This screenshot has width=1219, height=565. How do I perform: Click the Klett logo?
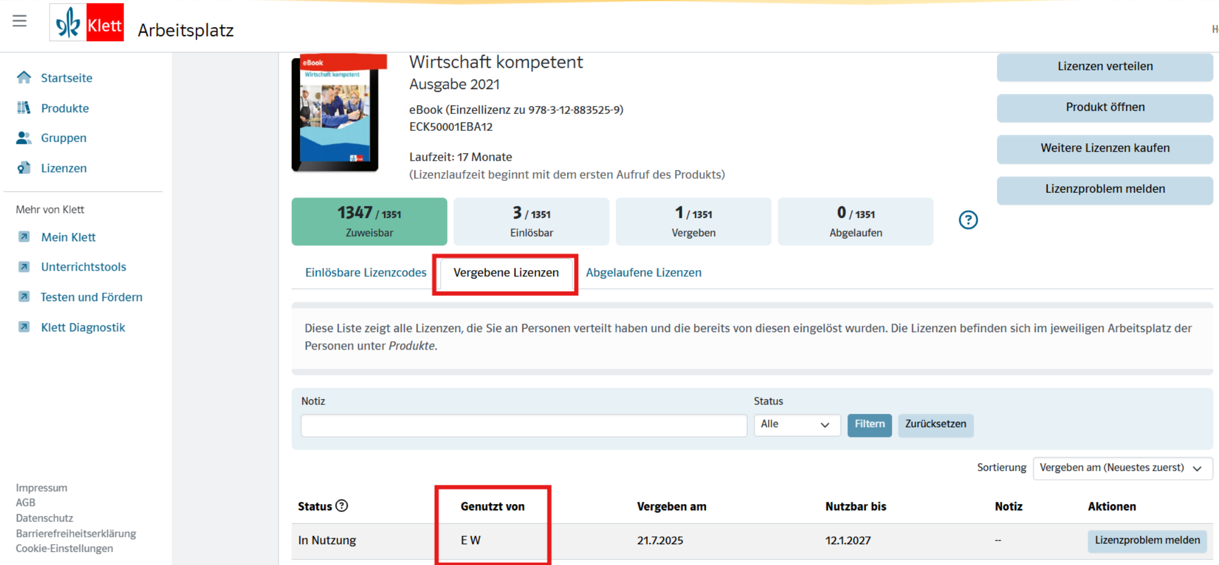[x=87, y=23]
